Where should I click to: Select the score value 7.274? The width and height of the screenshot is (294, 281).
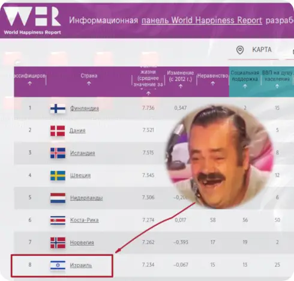148,220
